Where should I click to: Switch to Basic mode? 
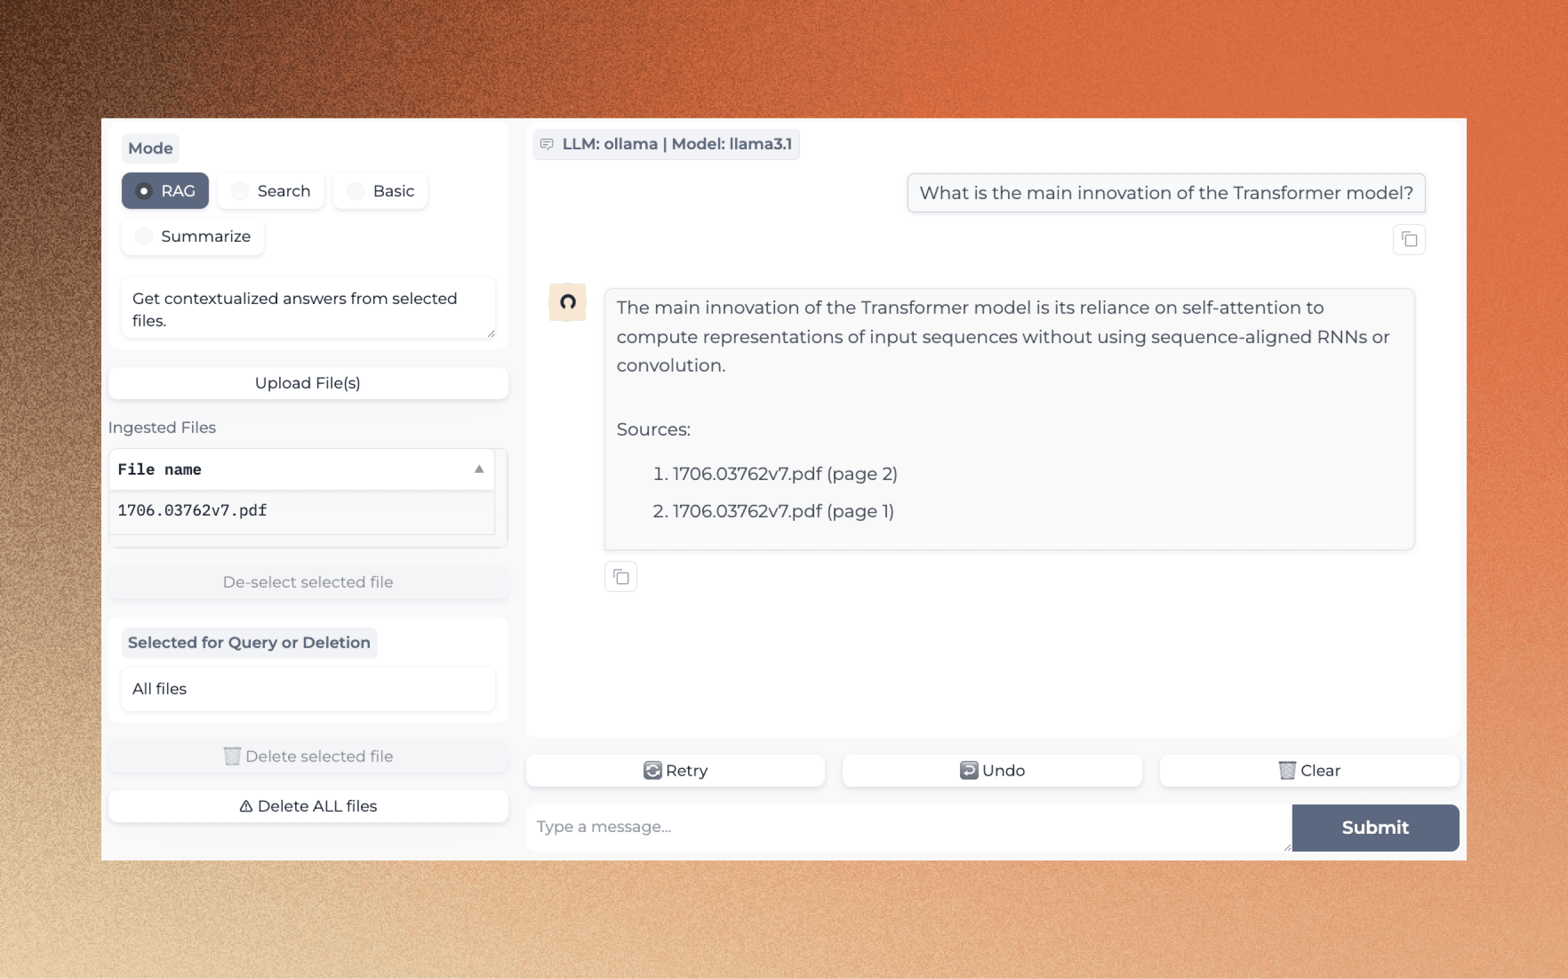click(356, 191)
